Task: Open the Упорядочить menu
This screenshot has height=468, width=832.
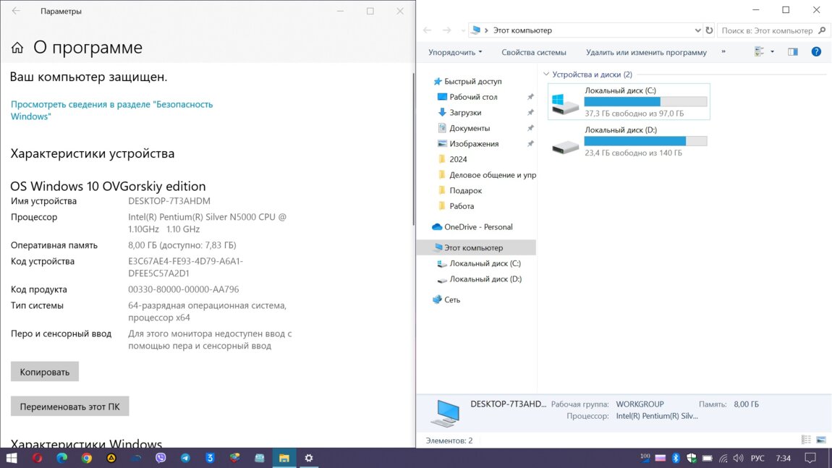Action: [x=455, y=52]
